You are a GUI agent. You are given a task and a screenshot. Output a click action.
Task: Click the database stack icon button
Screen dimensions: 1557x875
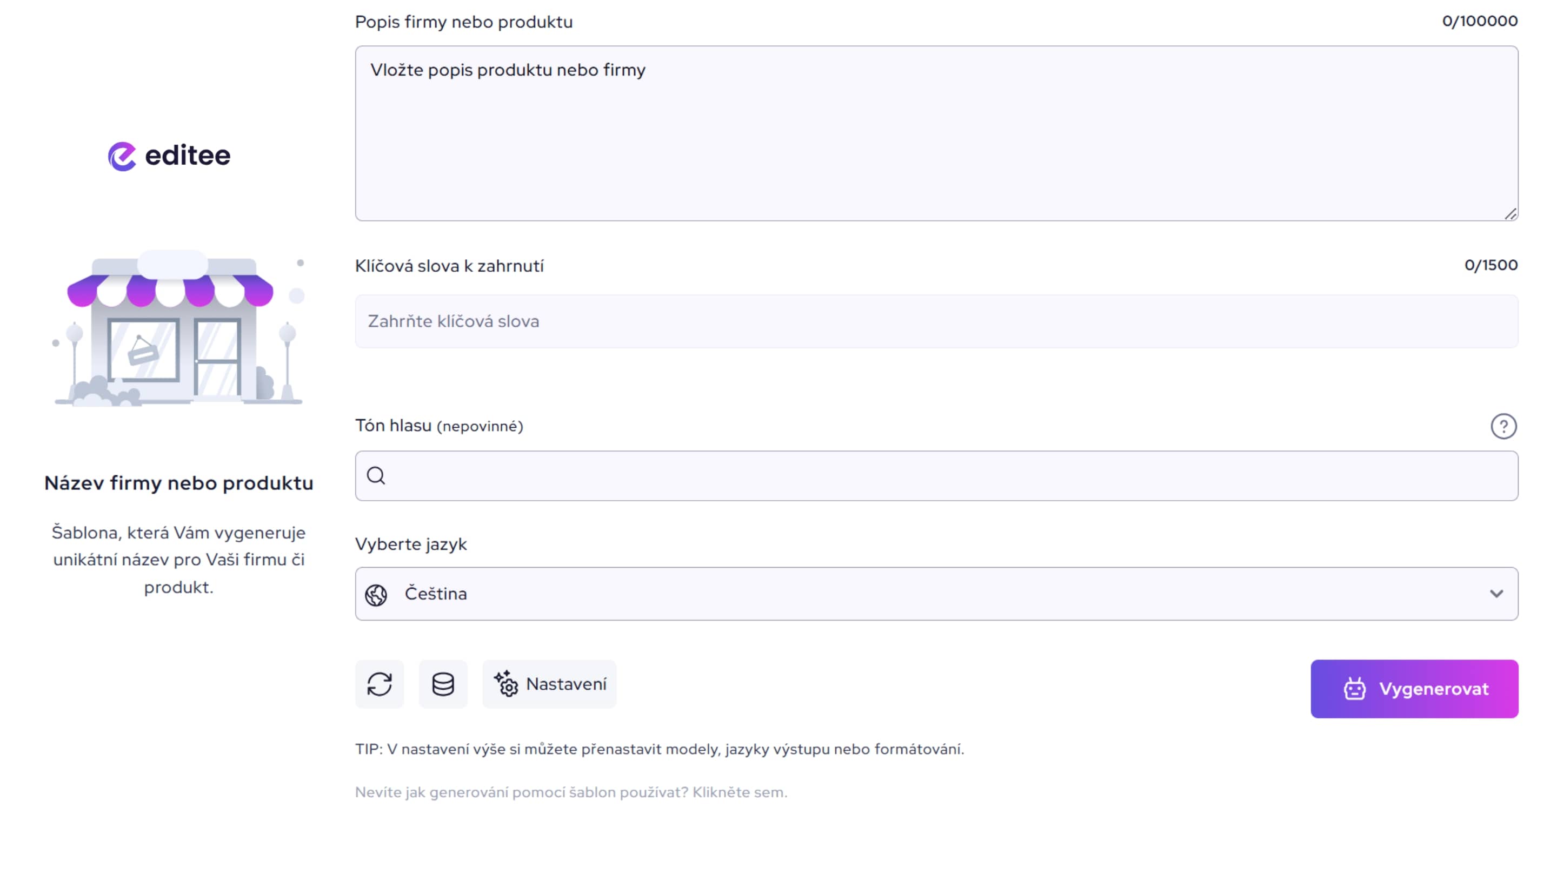443,684
